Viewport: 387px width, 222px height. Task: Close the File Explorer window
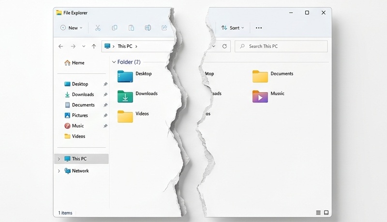pyautogui.click(x=324, y=13)
